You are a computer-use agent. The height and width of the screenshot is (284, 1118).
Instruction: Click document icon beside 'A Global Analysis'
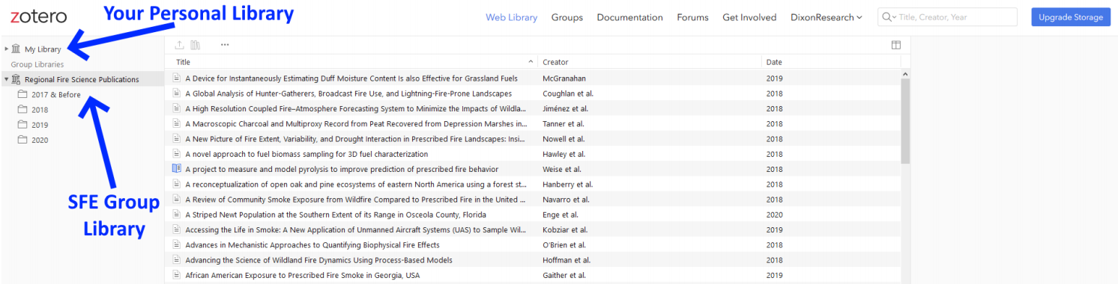177,93
